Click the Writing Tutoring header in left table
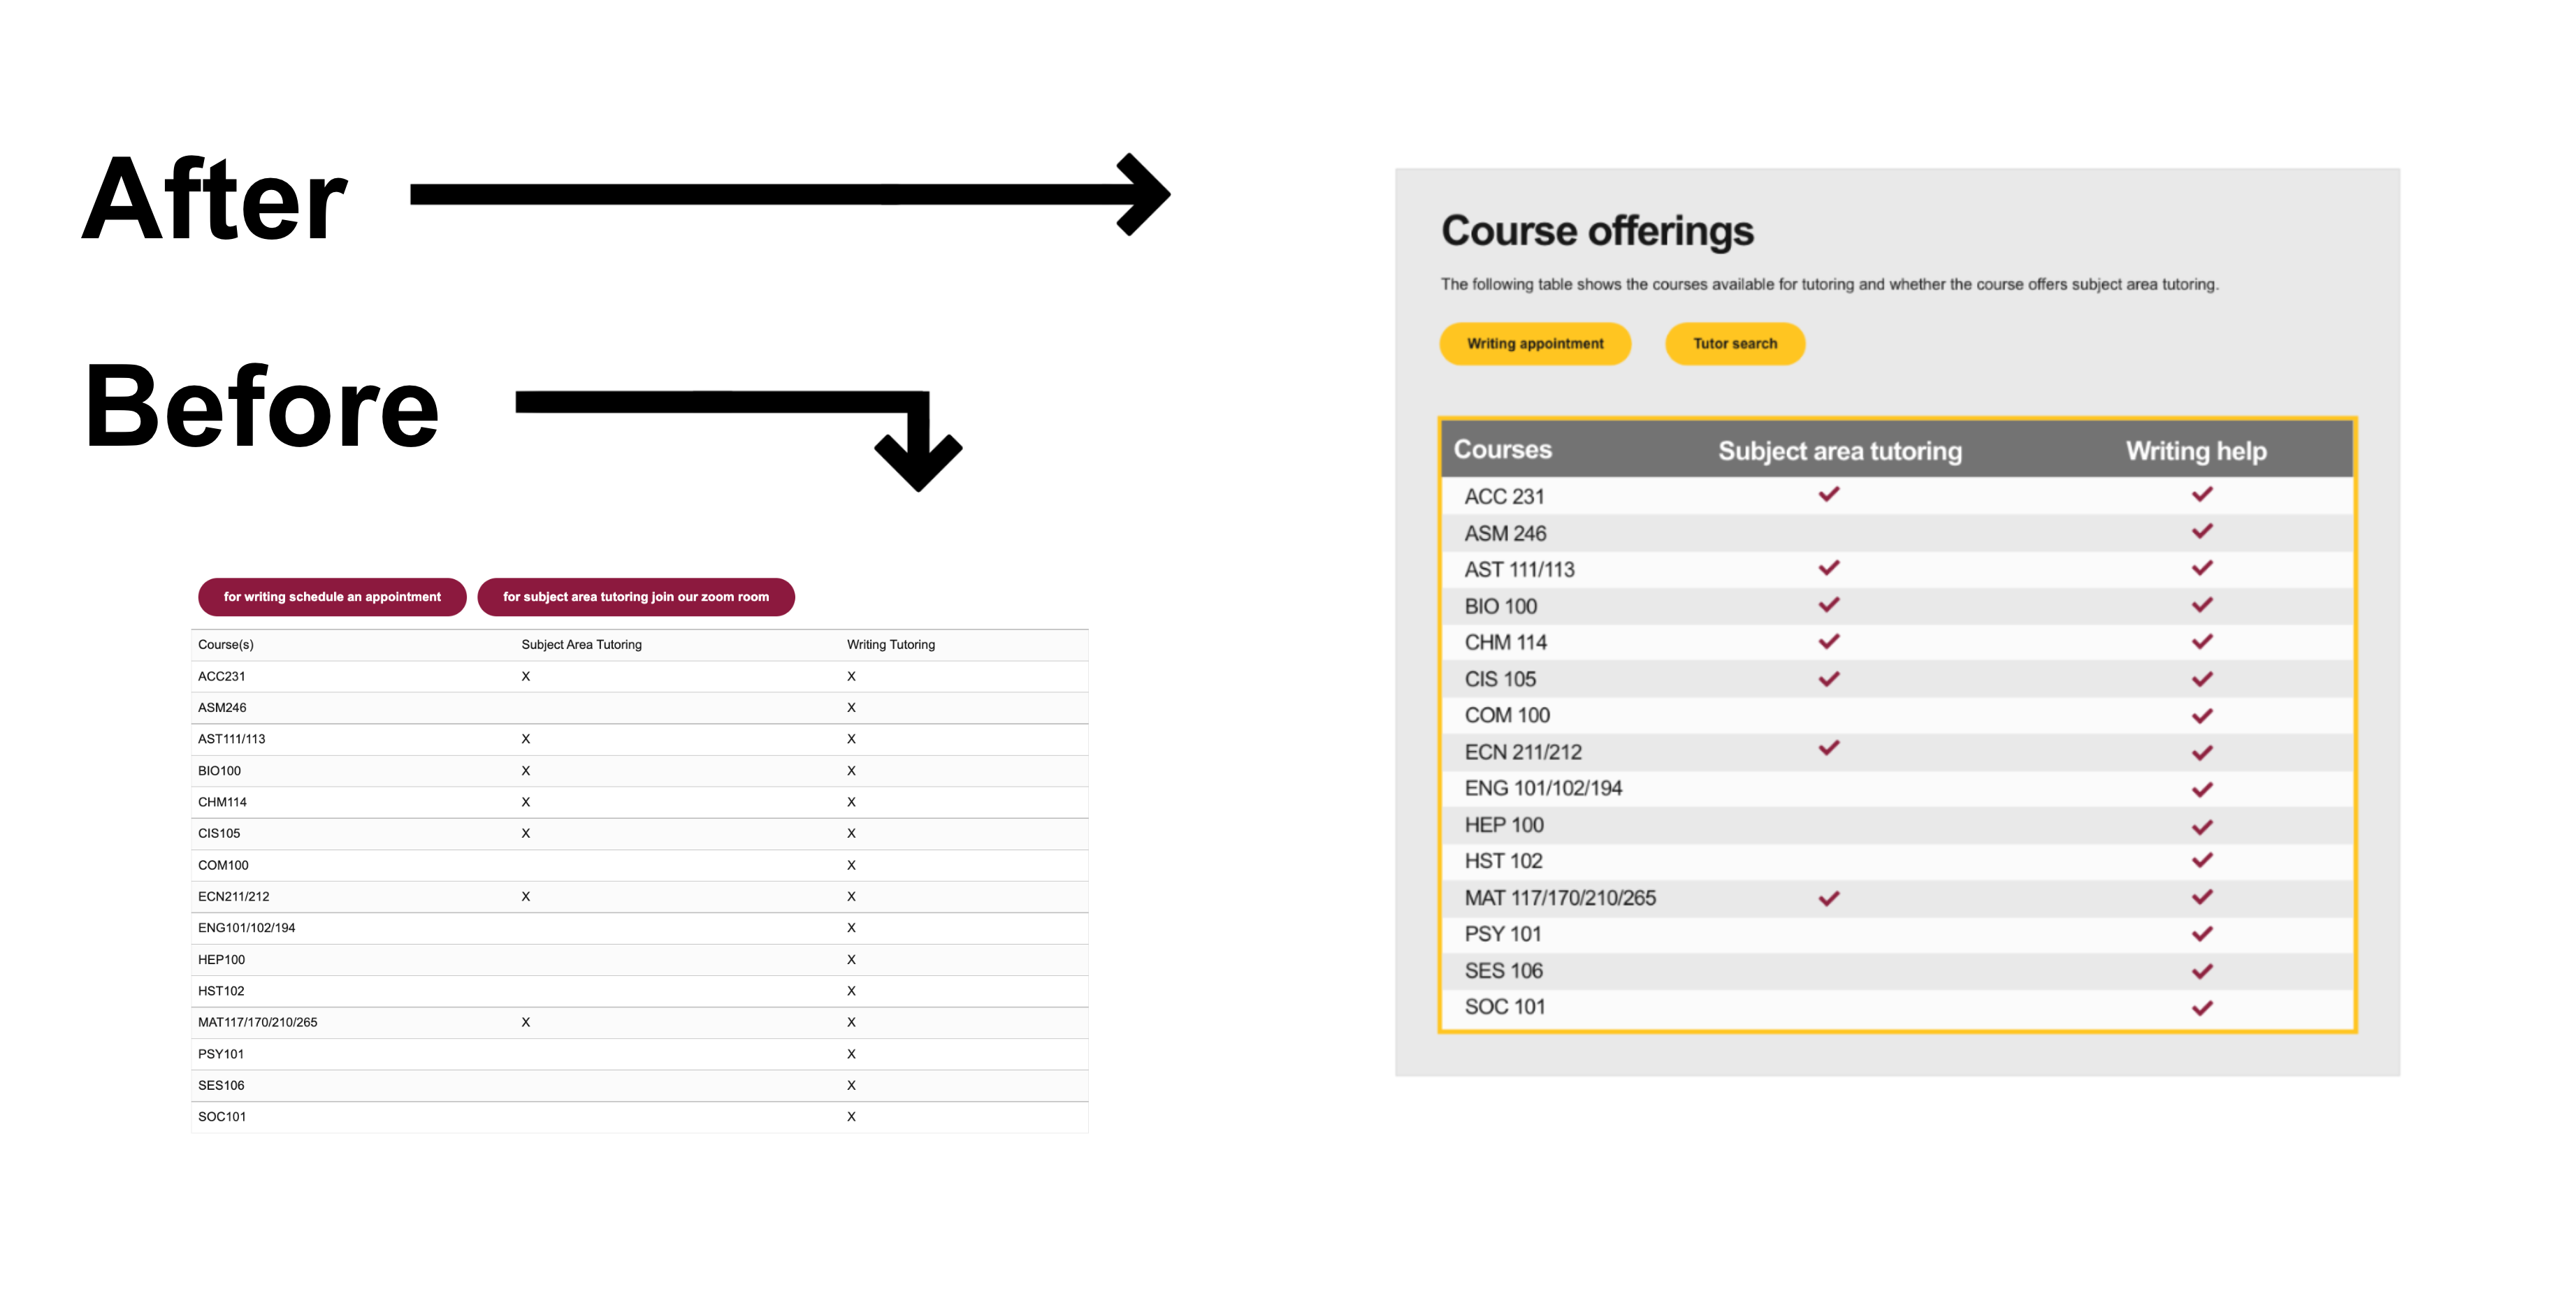This screenshot has height=1289, width=2576. pos(890,645)
